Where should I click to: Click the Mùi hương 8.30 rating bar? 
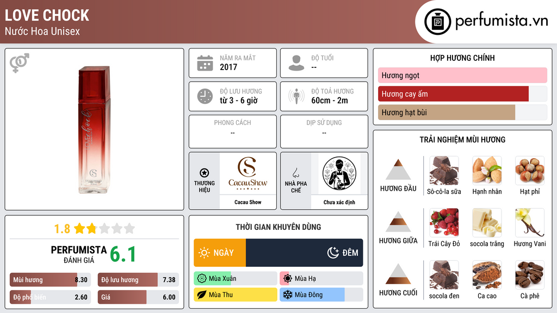point(51,280)
